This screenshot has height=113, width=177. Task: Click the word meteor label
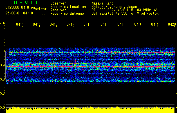(x=41, y=9)
